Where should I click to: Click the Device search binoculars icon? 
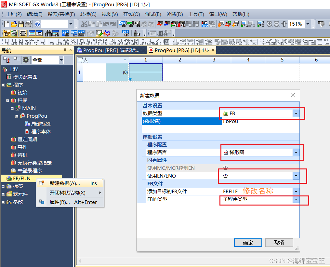click(122, 24)
